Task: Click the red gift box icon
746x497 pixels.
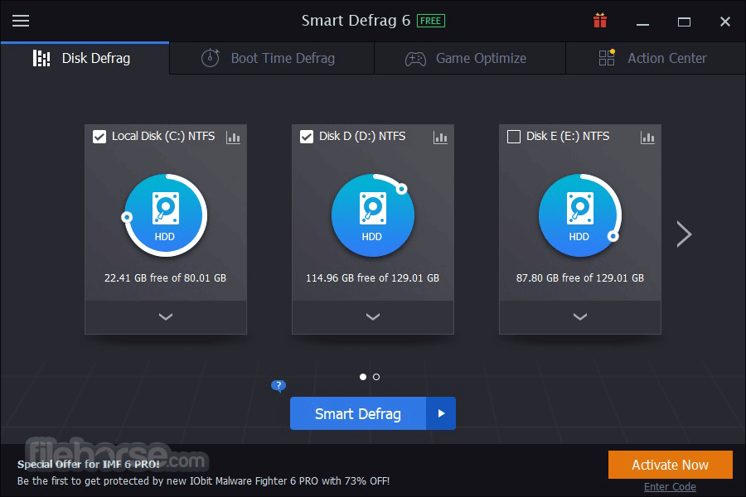Action: pos(600,21)
